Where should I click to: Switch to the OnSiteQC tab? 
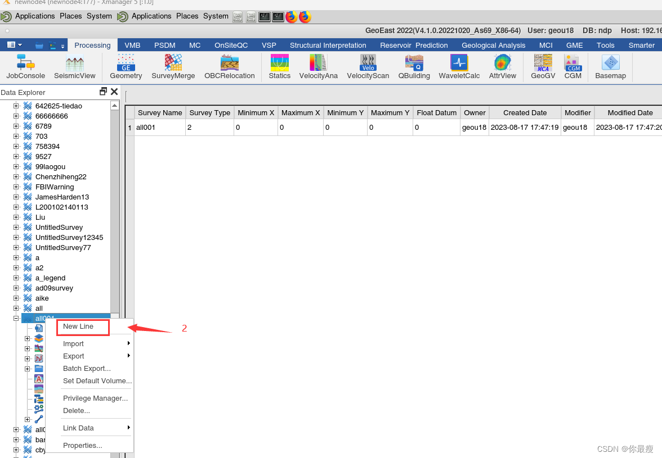click(x=231, y=45)
